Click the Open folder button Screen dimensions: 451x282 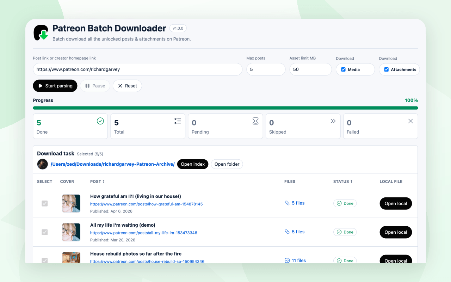227,164
